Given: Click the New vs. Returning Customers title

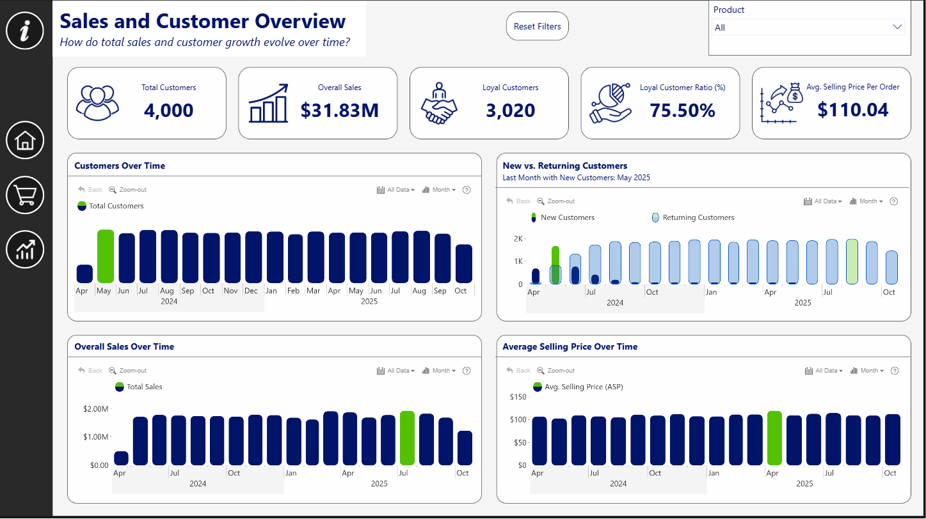Looking at the screenshot, I should [x=565, y=166].
